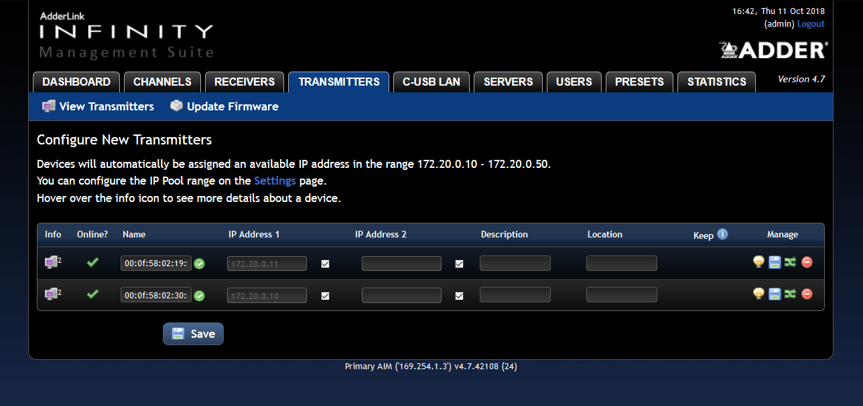Select the Transmitters tab

coord(339,82)
